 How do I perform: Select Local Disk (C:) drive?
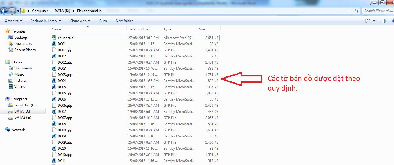25,105
